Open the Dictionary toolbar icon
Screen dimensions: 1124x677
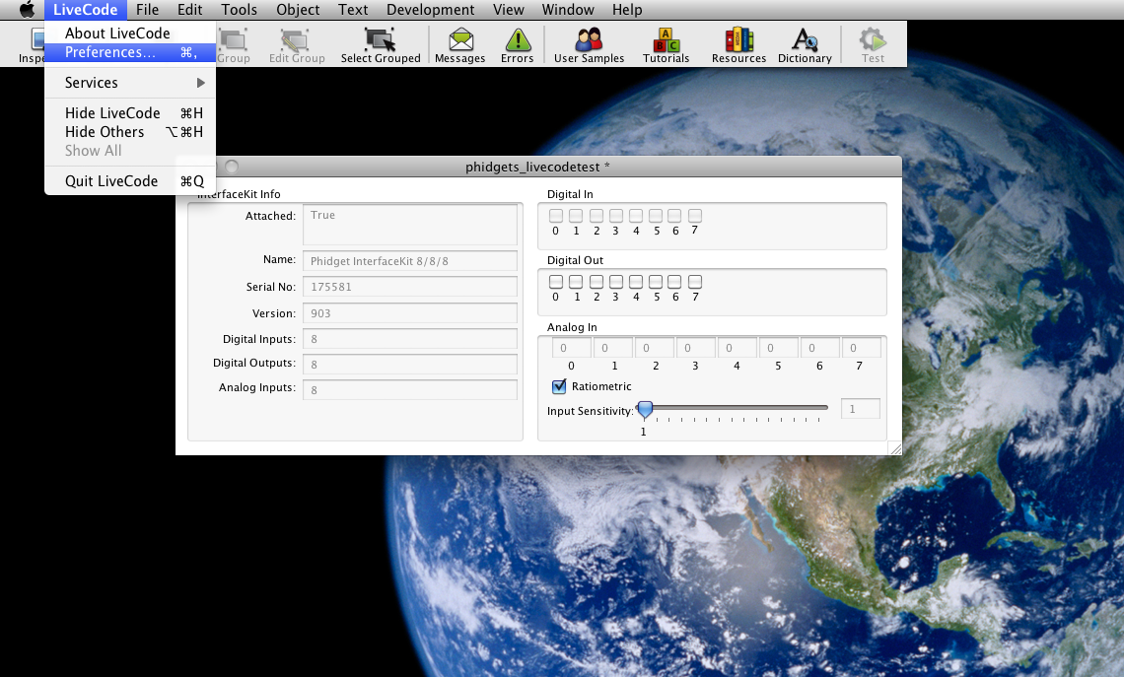[805, 45]
